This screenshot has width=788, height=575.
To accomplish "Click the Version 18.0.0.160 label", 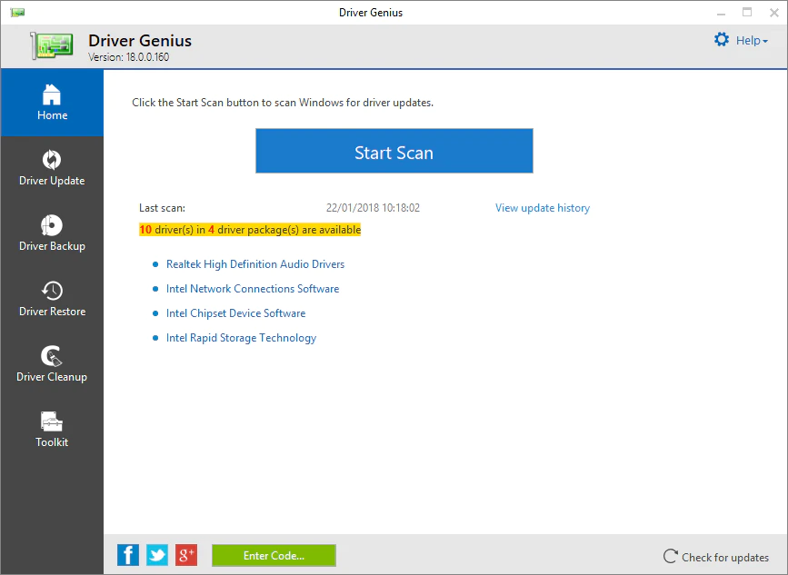I will click(129, 56).
